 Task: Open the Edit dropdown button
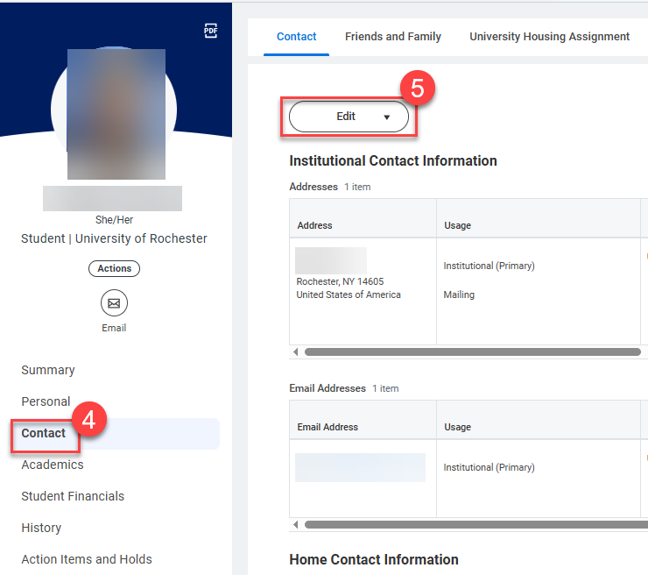pyautogui.click(x=349, y=117)
